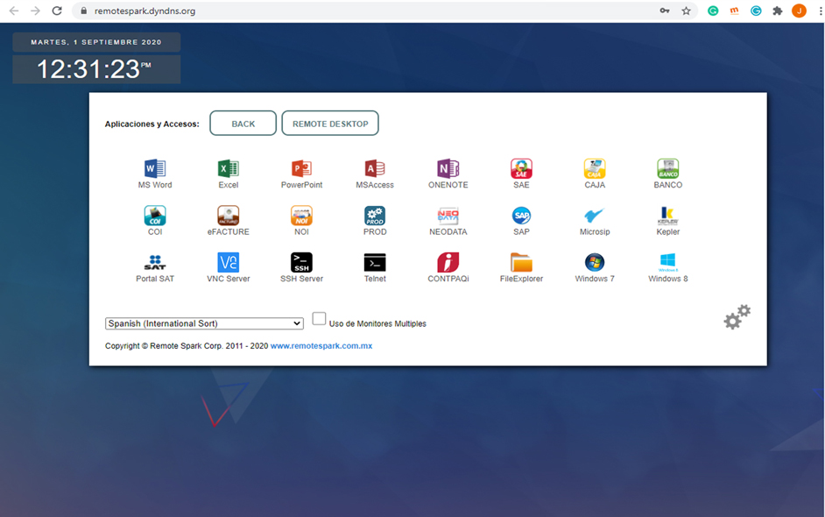Screen dimensions: 825x517
Task: Launch the MS Word application icon
Action: click(x=155, y=169)
